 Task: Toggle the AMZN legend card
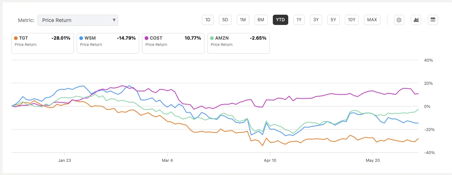coord(239,43)
